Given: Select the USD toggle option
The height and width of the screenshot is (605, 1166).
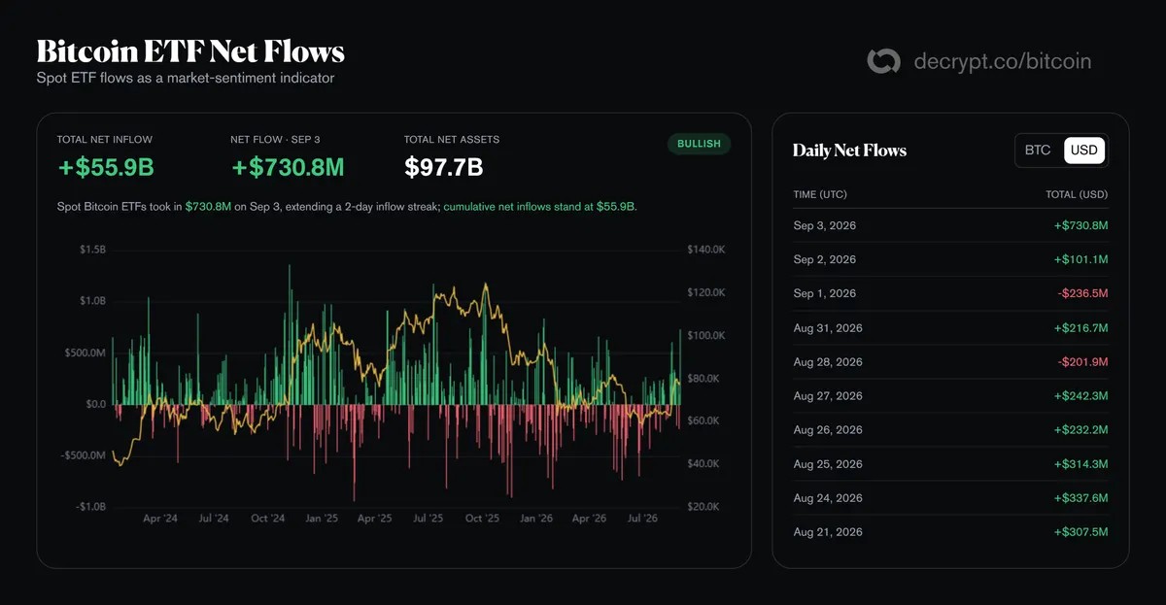Looking at the screenshot, I should (x=1083, y=151).
